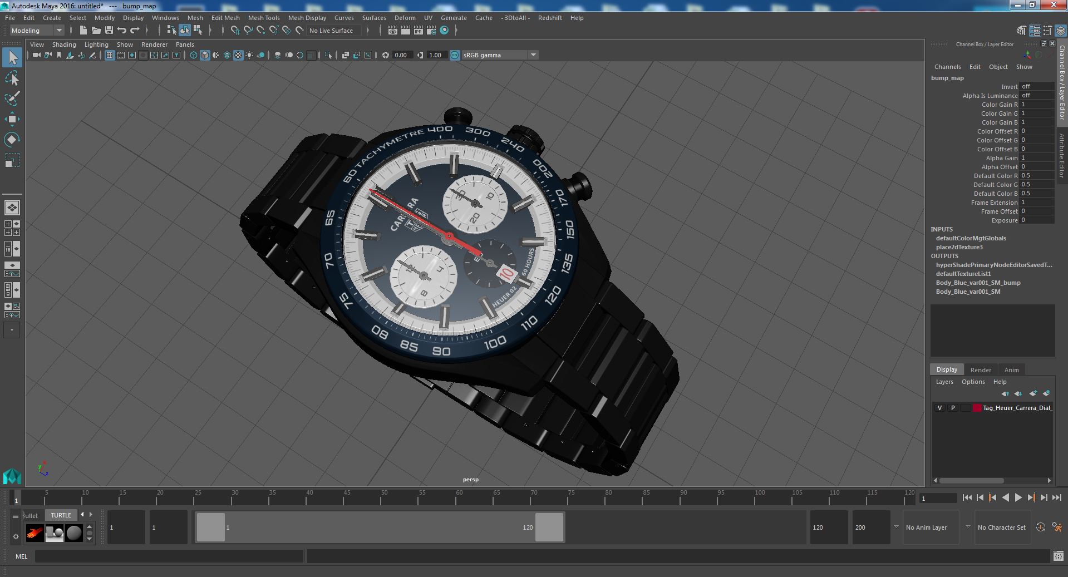Click the Select by component type icon
This screenshot has width=1068, height=577.
[197, 31]
